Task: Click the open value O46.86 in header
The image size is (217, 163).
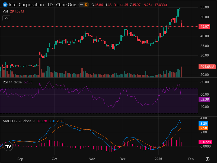Action: pyautogui.click(x=97, y=5)
